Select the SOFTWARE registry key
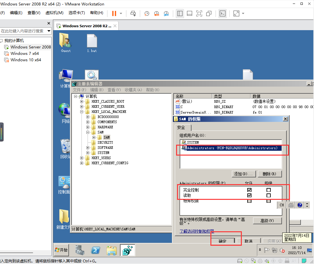 point(105,148)
